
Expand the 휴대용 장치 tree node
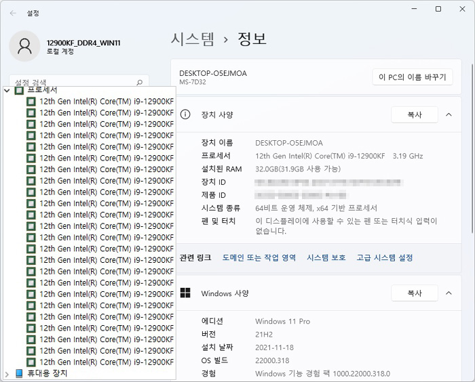click(x=7, y=374)
